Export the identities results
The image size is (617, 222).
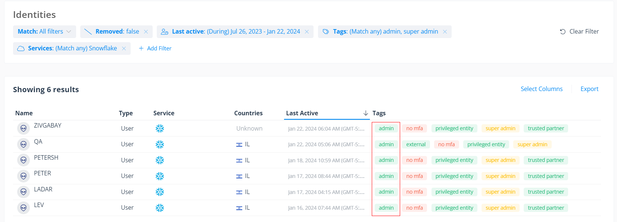[589, 89]
